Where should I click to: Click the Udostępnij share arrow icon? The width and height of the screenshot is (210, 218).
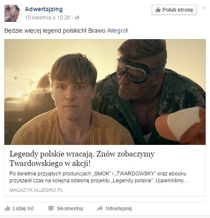(x=100, y=209)
